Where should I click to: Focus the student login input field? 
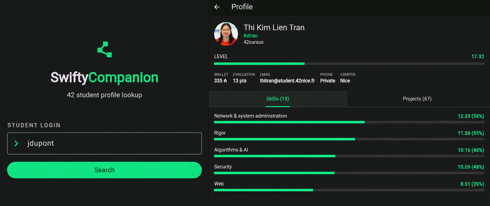[x=104, y=143]
